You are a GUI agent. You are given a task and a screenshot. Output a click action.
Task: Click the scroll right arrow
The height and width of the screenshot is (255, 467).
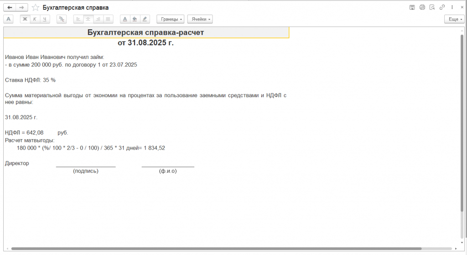tap(456, 249)
